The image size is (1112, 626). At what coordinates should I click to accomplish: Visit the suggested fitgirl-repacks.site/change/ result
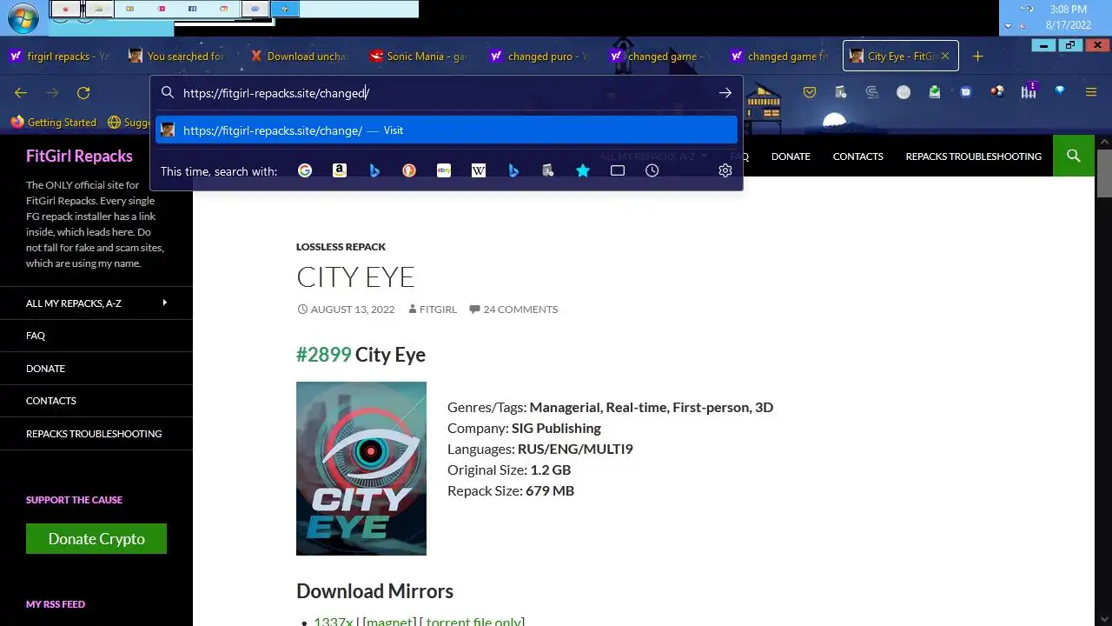click(x=447, y=130)
